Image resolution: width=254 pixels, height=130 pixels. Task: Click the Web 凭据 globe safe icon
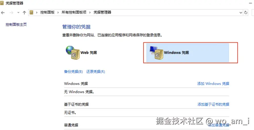pos(73,52)
